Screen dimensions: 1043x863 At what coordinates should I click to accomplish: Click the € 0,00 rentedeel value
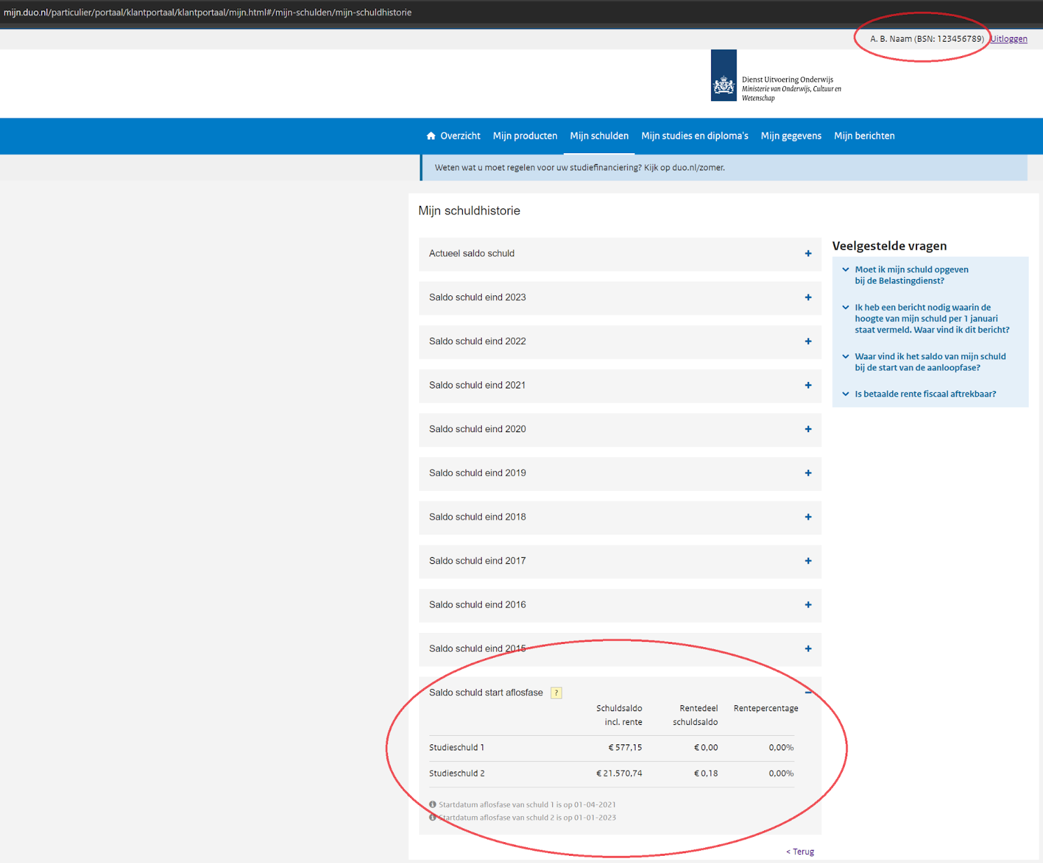point(706,748)
